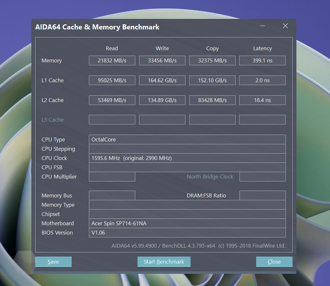Select the Motherboard Acer Spin field
Viewport: 330px width, 286px height.
point(187,223)
